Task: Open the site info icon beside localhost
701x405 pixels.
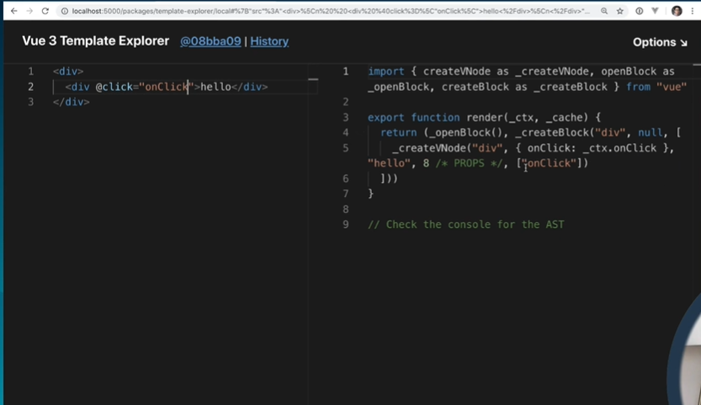Action: [64, 11]
